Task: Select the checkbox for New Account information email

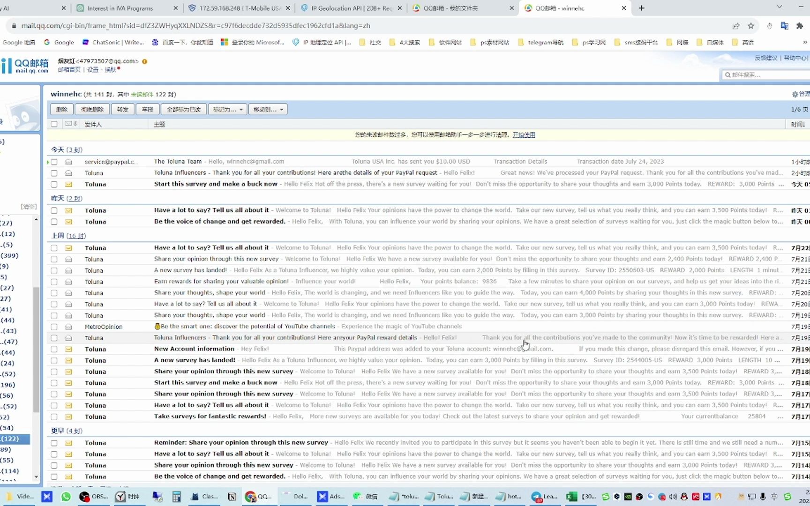Action: click(x=54, y=349)
